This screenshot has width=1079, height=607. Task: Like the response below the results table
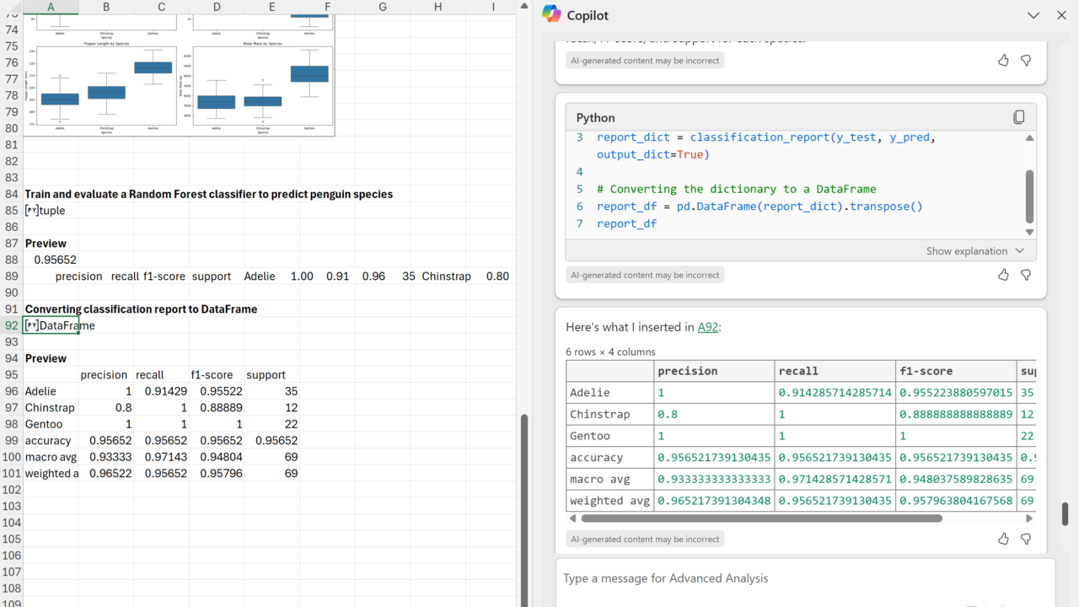coord(1003,539)
